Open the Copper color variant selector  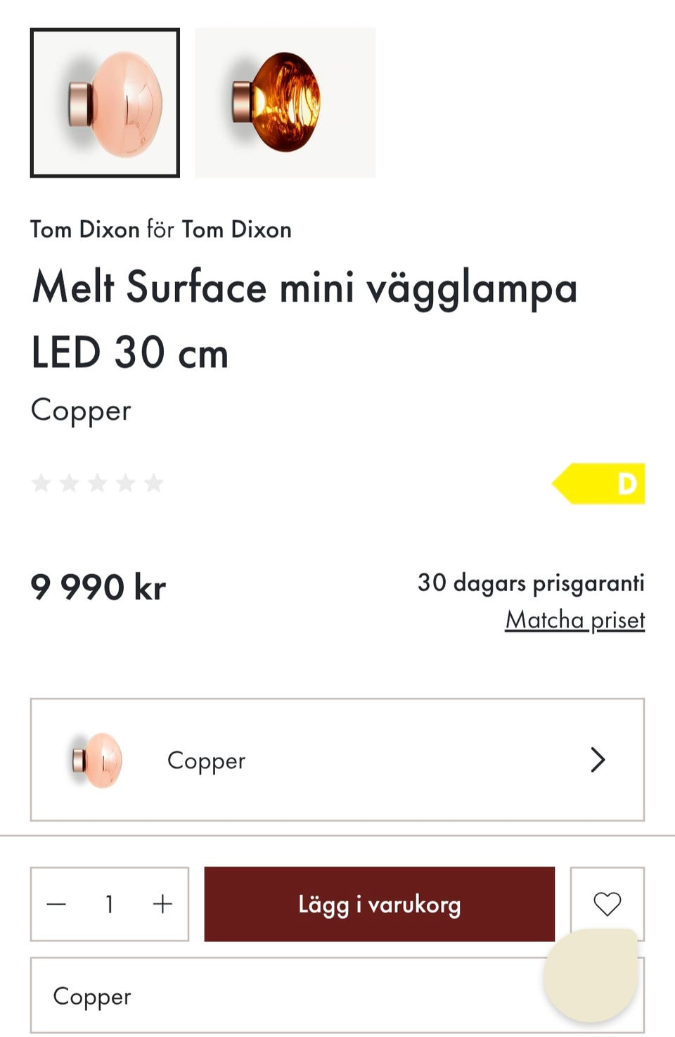[x=337, y=760]
